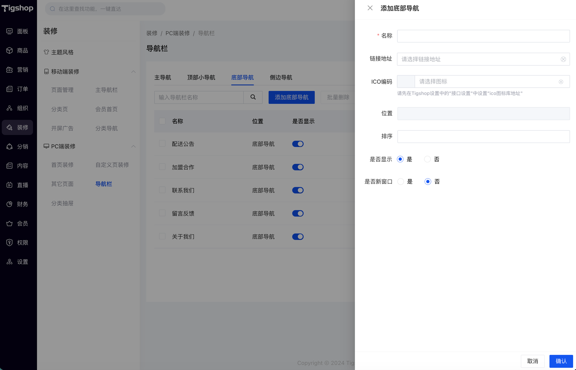Screen dimensions: 576x370
Task: Click the PC端装修 monitor icon
Action: pyautogui.click(x=46, y=146)
